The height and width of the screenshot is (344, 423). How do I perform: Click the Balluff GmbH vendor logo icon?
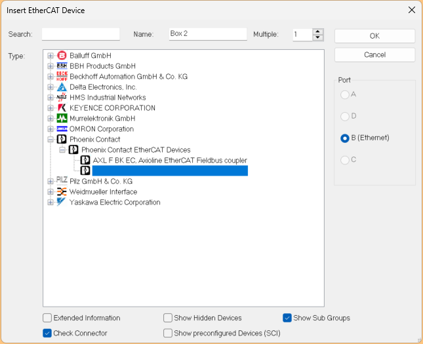click(x=62, y=56)
